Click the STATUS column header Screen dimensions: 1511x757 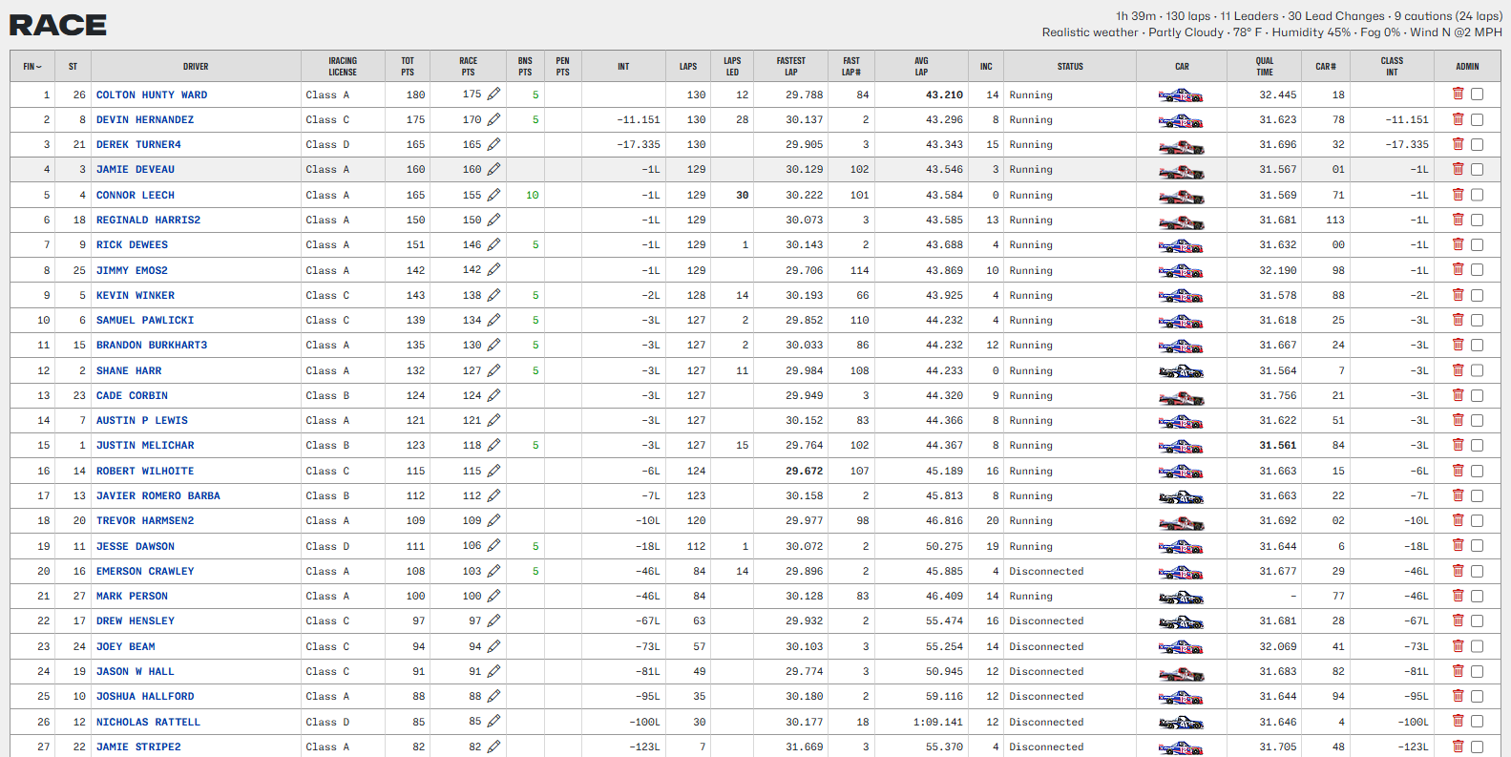click(x=1070, y=67)
